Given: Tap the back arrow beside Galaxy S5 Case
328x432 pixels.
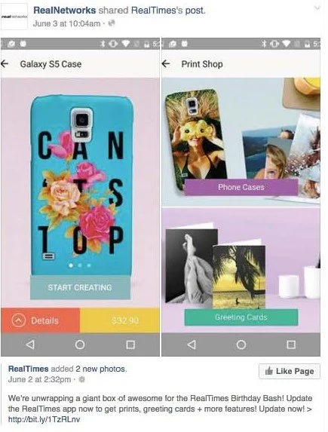Looking at the screenshot, I should coord(5,64).
